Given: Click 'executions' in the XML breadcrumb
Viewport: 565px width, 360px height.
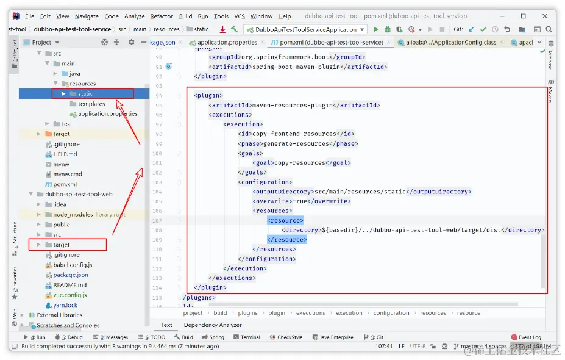Looking at the screenshot, I should coord(310,313).
